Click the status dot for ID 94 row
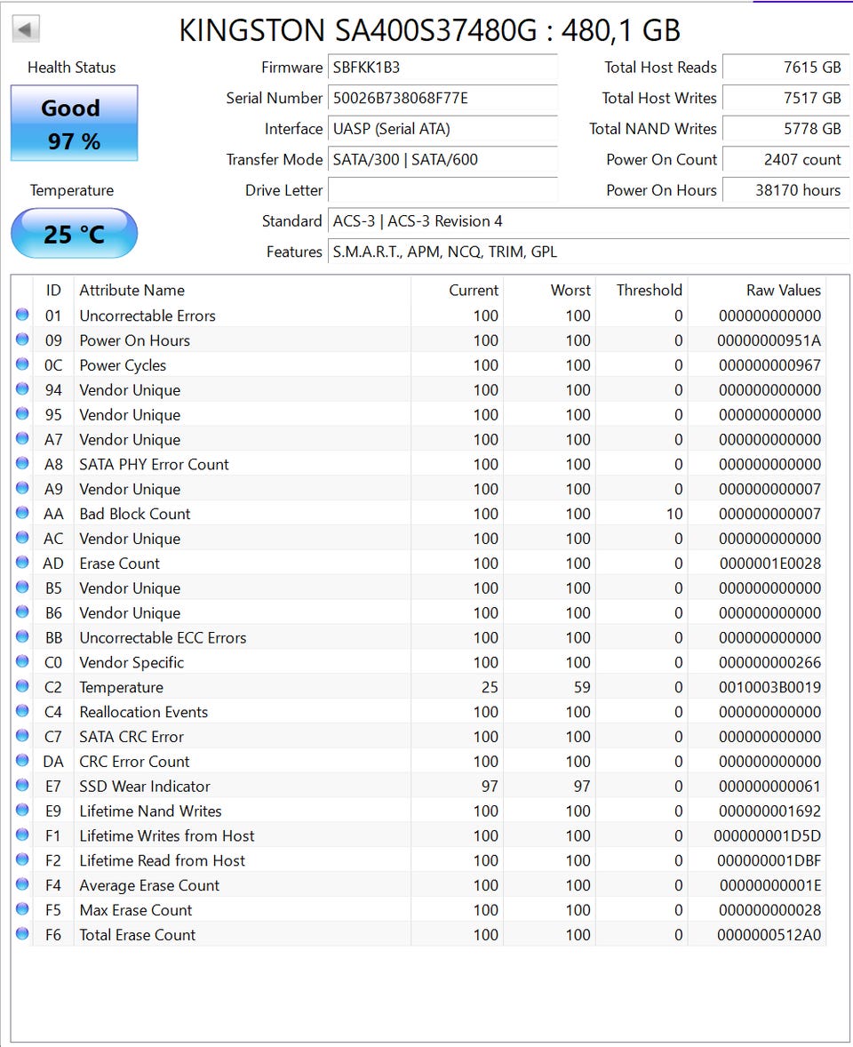 22,388
